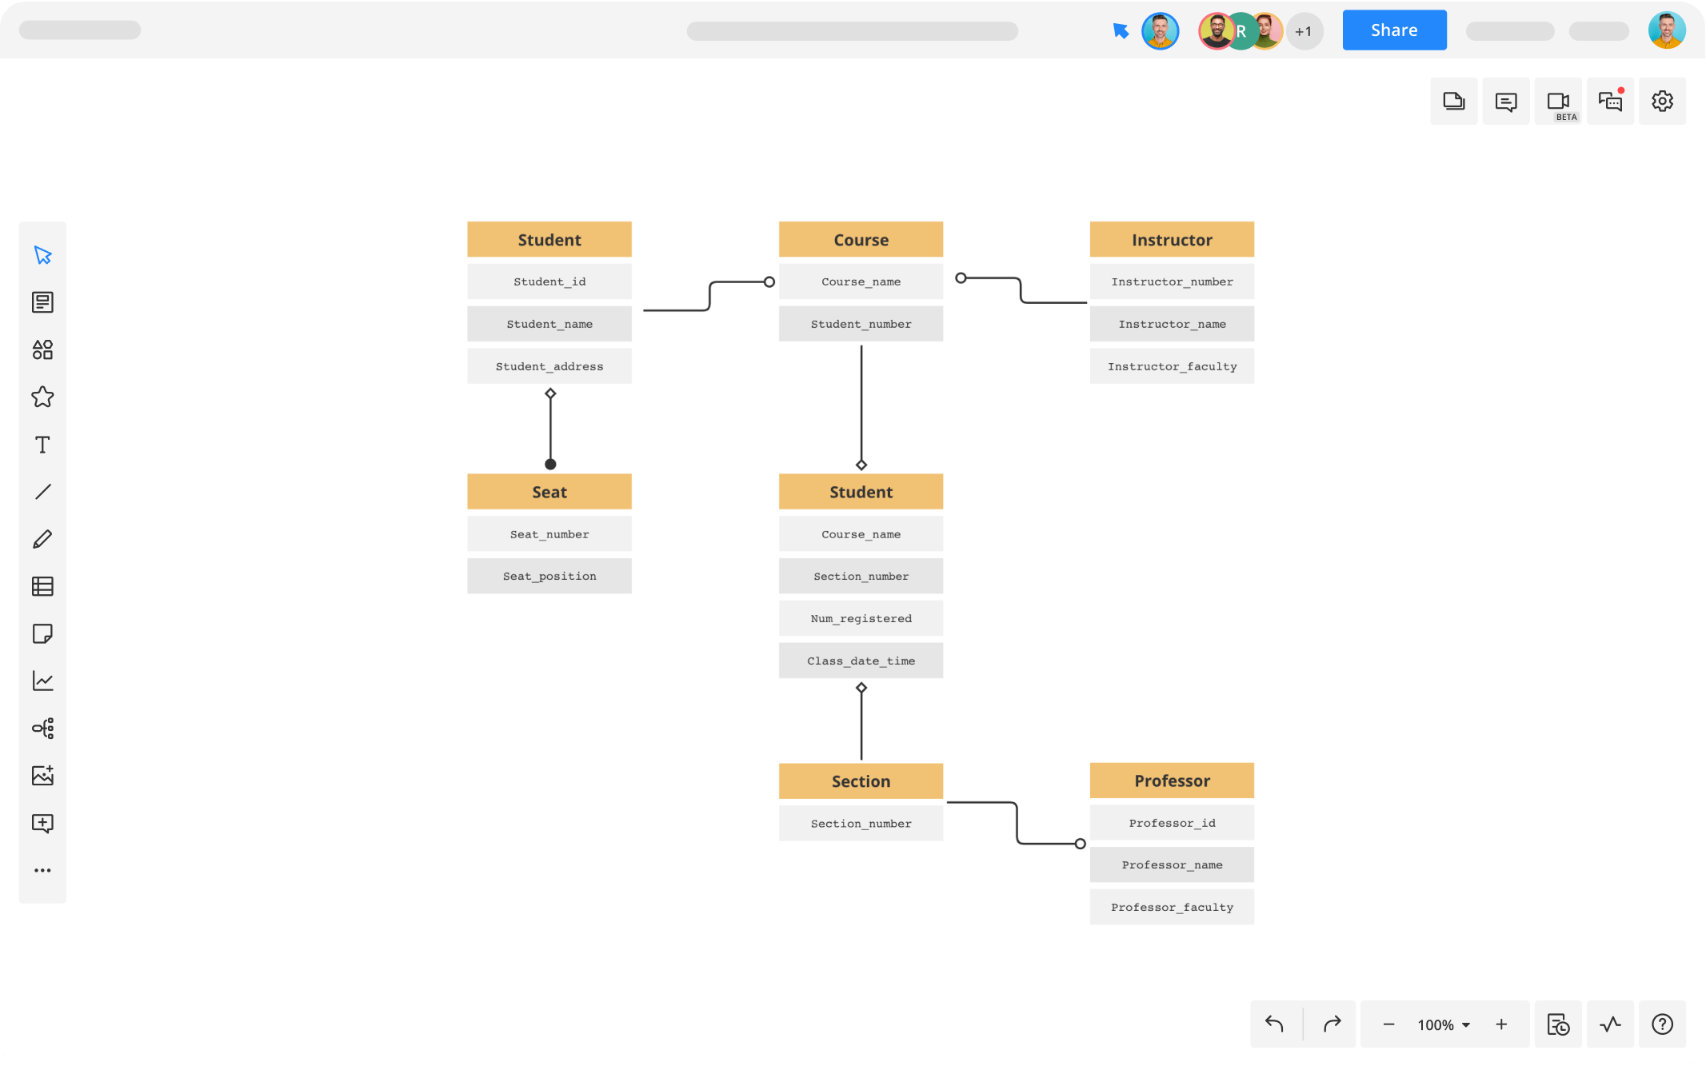Select the Professor entity header

[x=1171, y=781]
